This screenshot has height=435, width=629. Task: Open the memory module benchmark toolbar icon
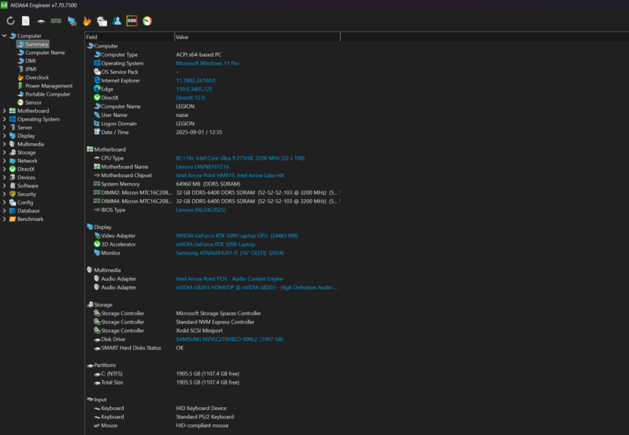56,21
